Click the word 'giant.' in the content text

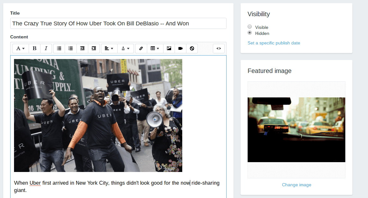pos(20,190)
